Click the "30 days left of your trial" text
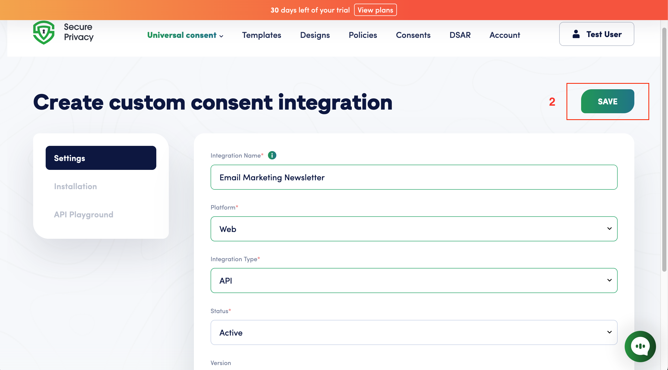The height and width of the screenshot is (370, 668). (310, 10)
